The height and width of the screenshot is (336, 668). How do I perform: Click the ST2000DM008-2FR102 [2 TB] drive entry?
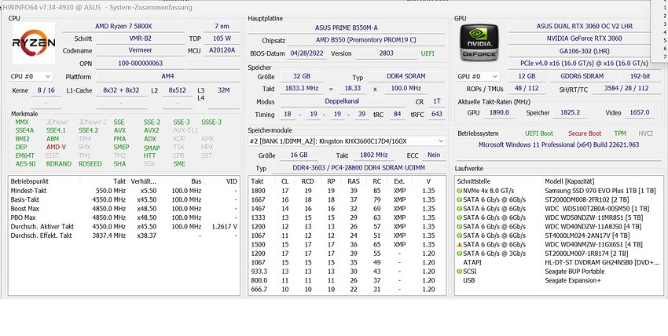point(586,199)
